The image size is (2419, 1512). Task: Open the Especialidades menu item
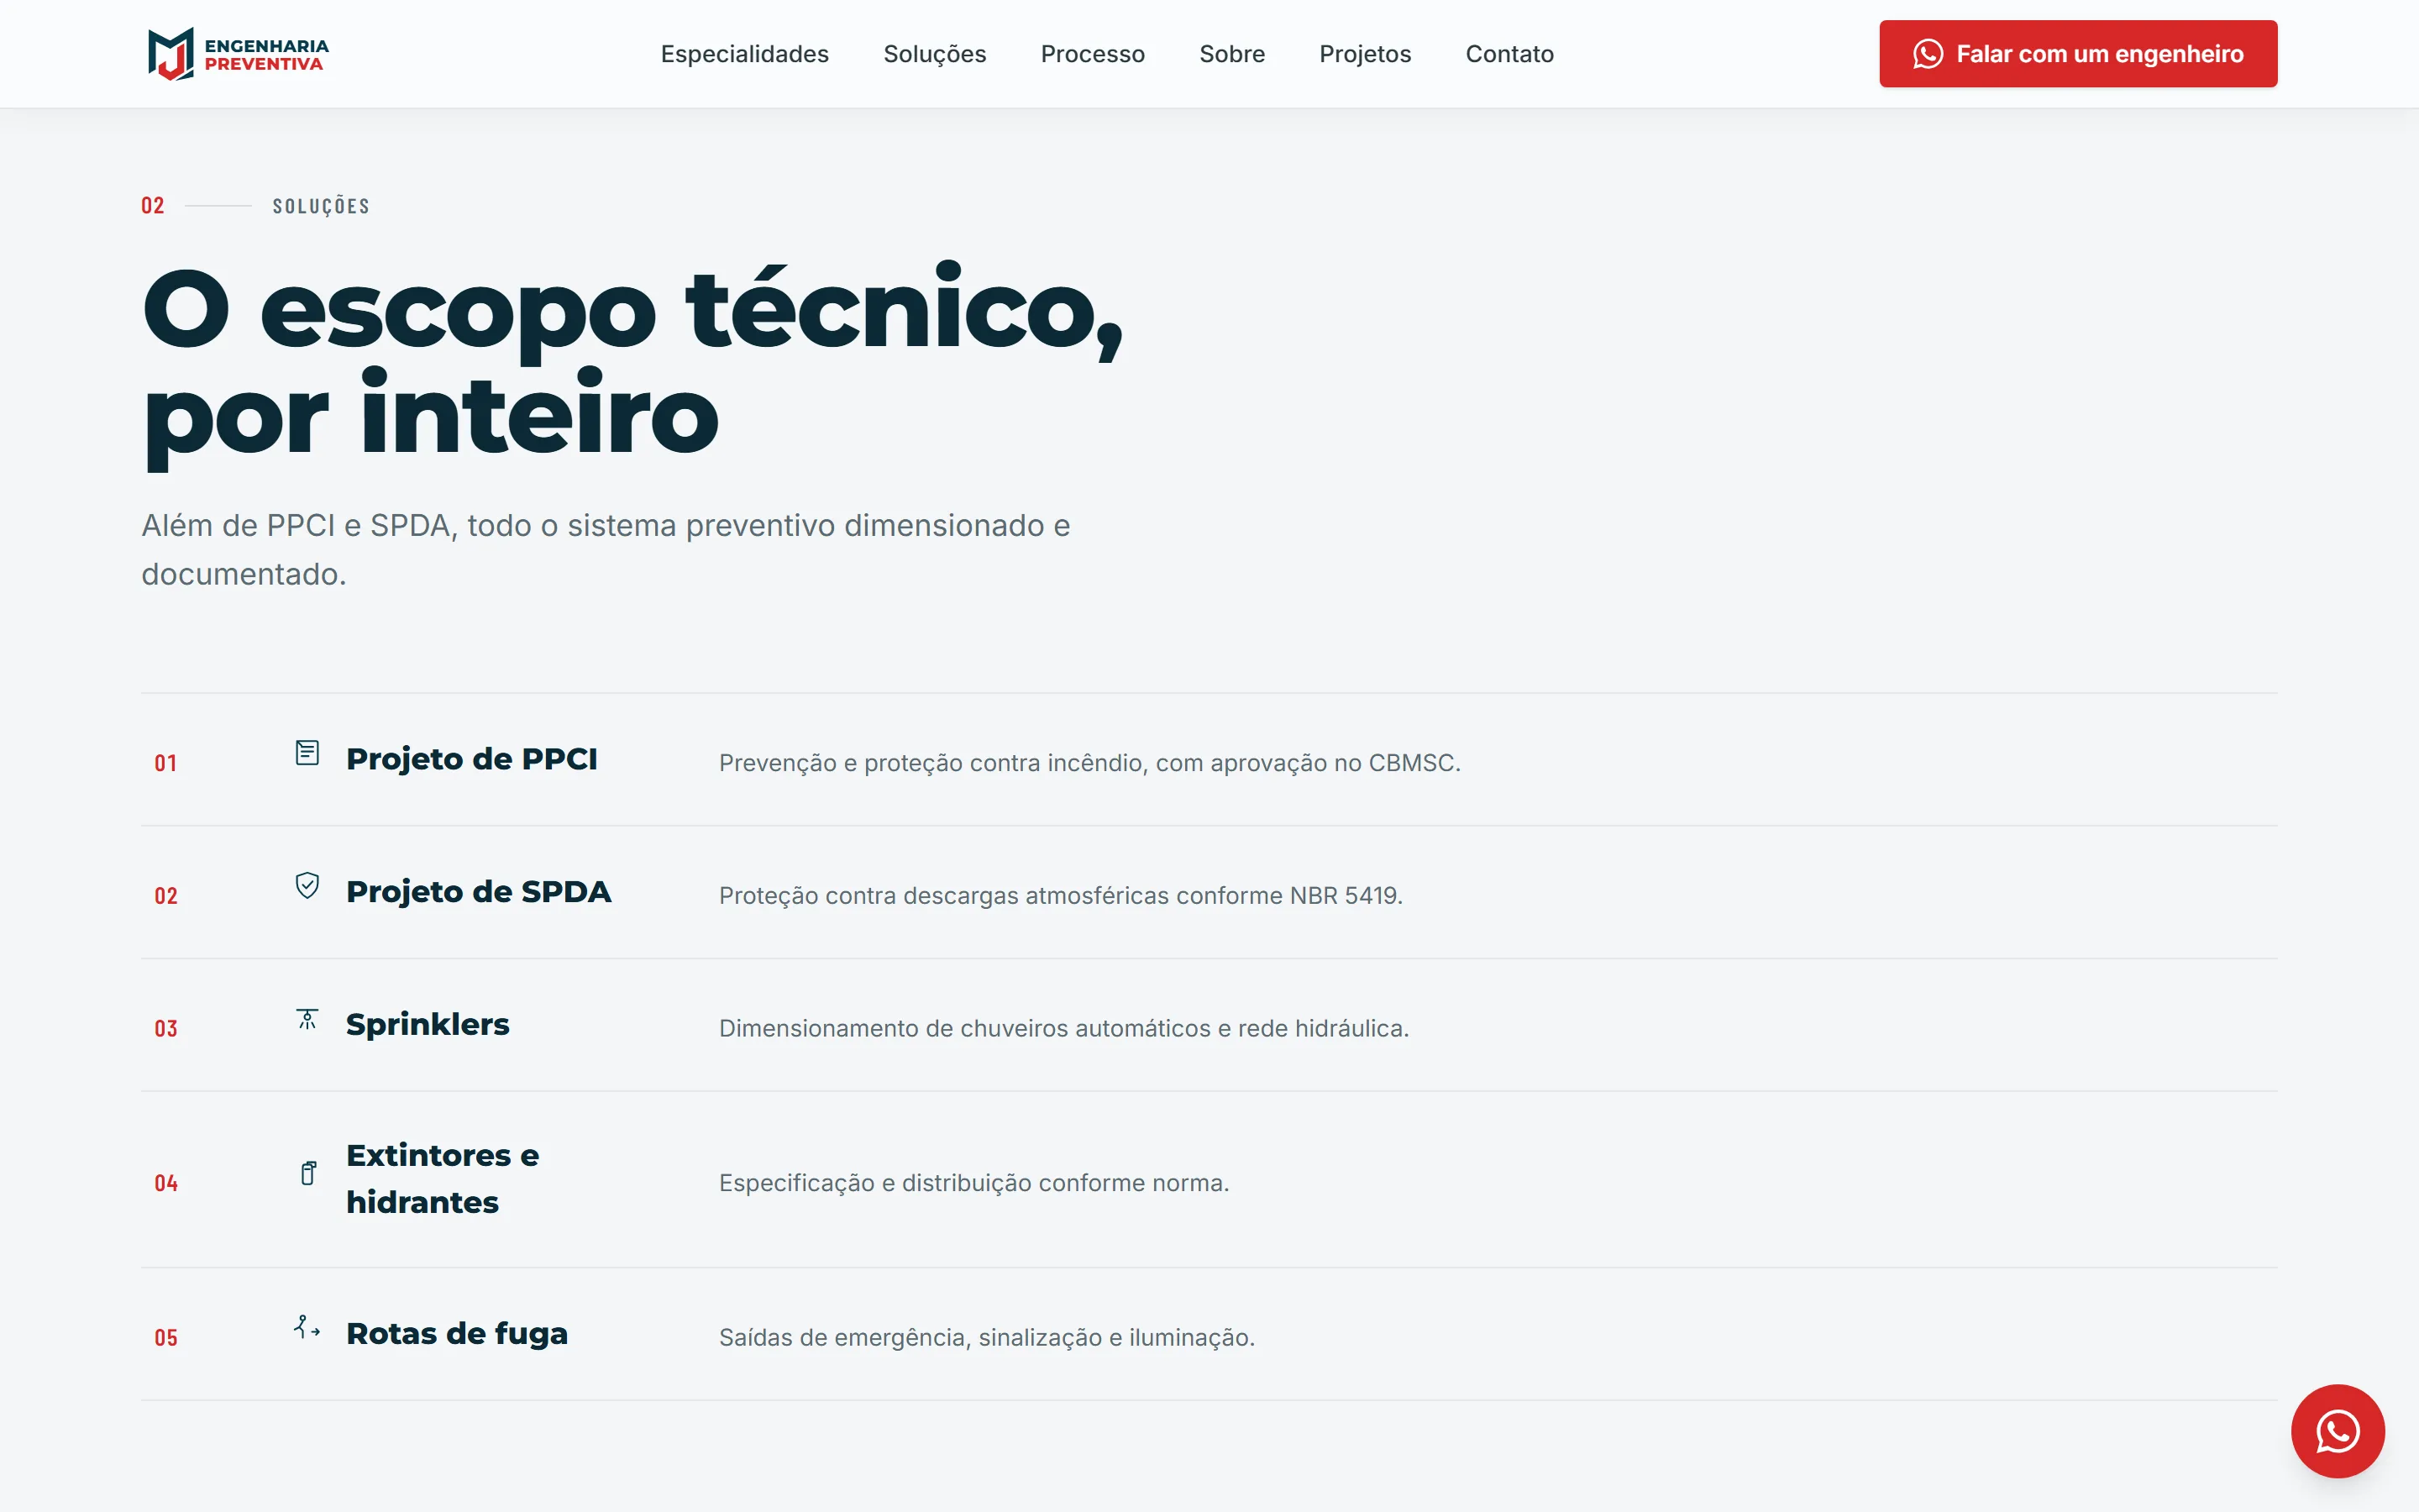745,54
